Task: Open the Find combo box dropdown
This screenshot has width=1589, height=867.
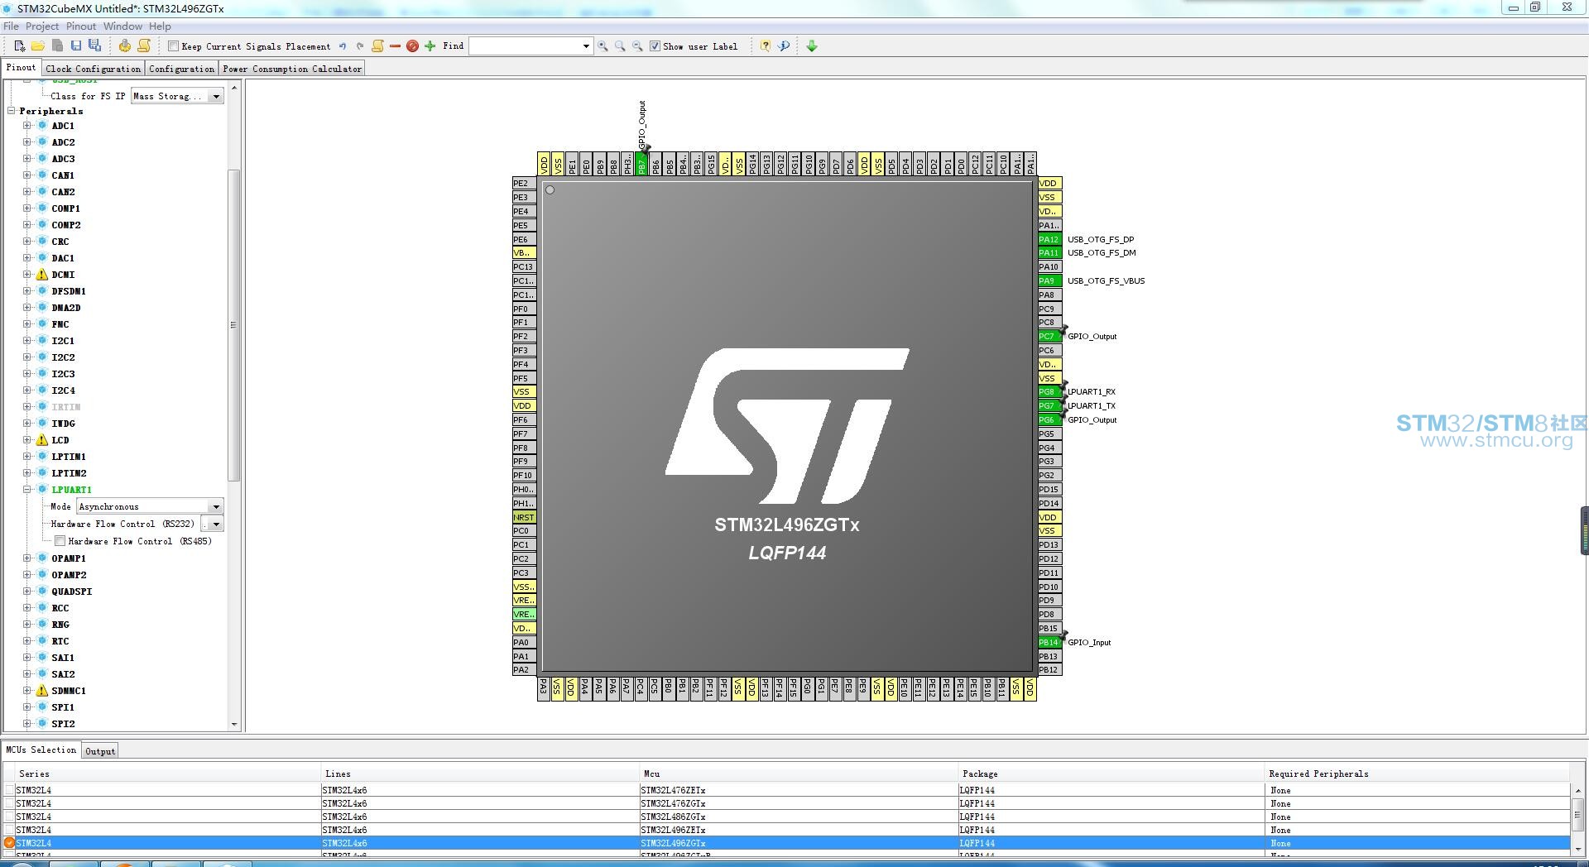Action: (x=586, y=46)
